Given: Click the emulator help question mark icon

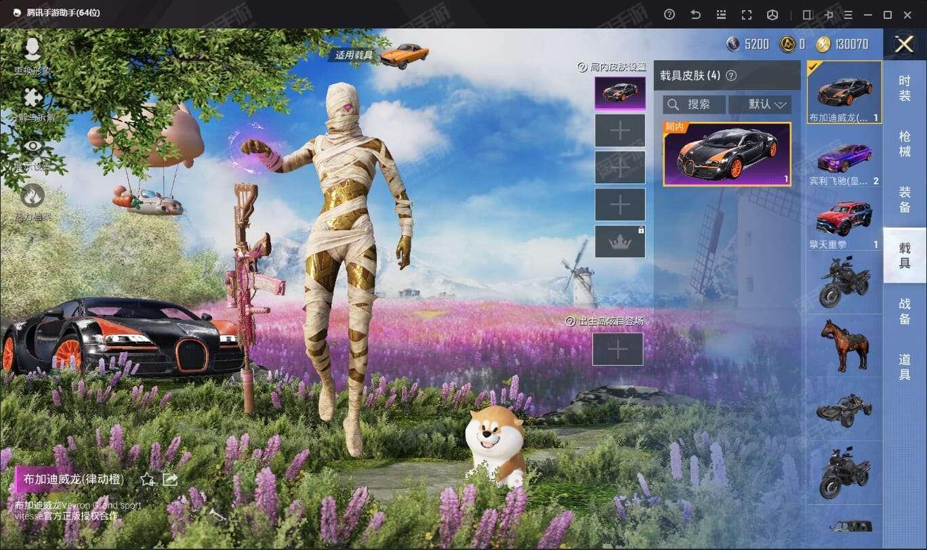Looking at the screenshot, I should click(x=669, y=14).
